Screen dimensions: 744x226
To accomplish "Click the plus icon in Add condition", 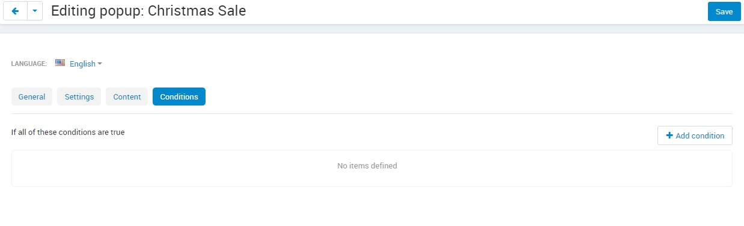I will tap(669, 135).
